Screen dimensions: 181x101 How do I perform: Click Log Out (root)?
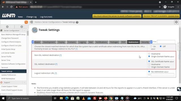click(x=46, y=17)
